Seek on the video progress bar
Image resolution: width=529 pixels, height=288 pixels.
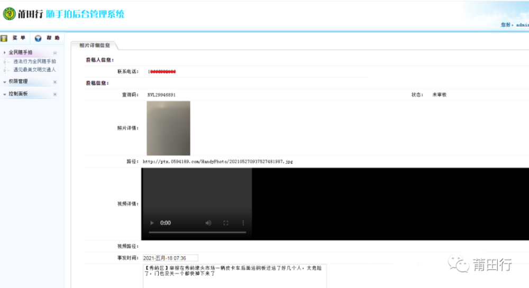197,233
